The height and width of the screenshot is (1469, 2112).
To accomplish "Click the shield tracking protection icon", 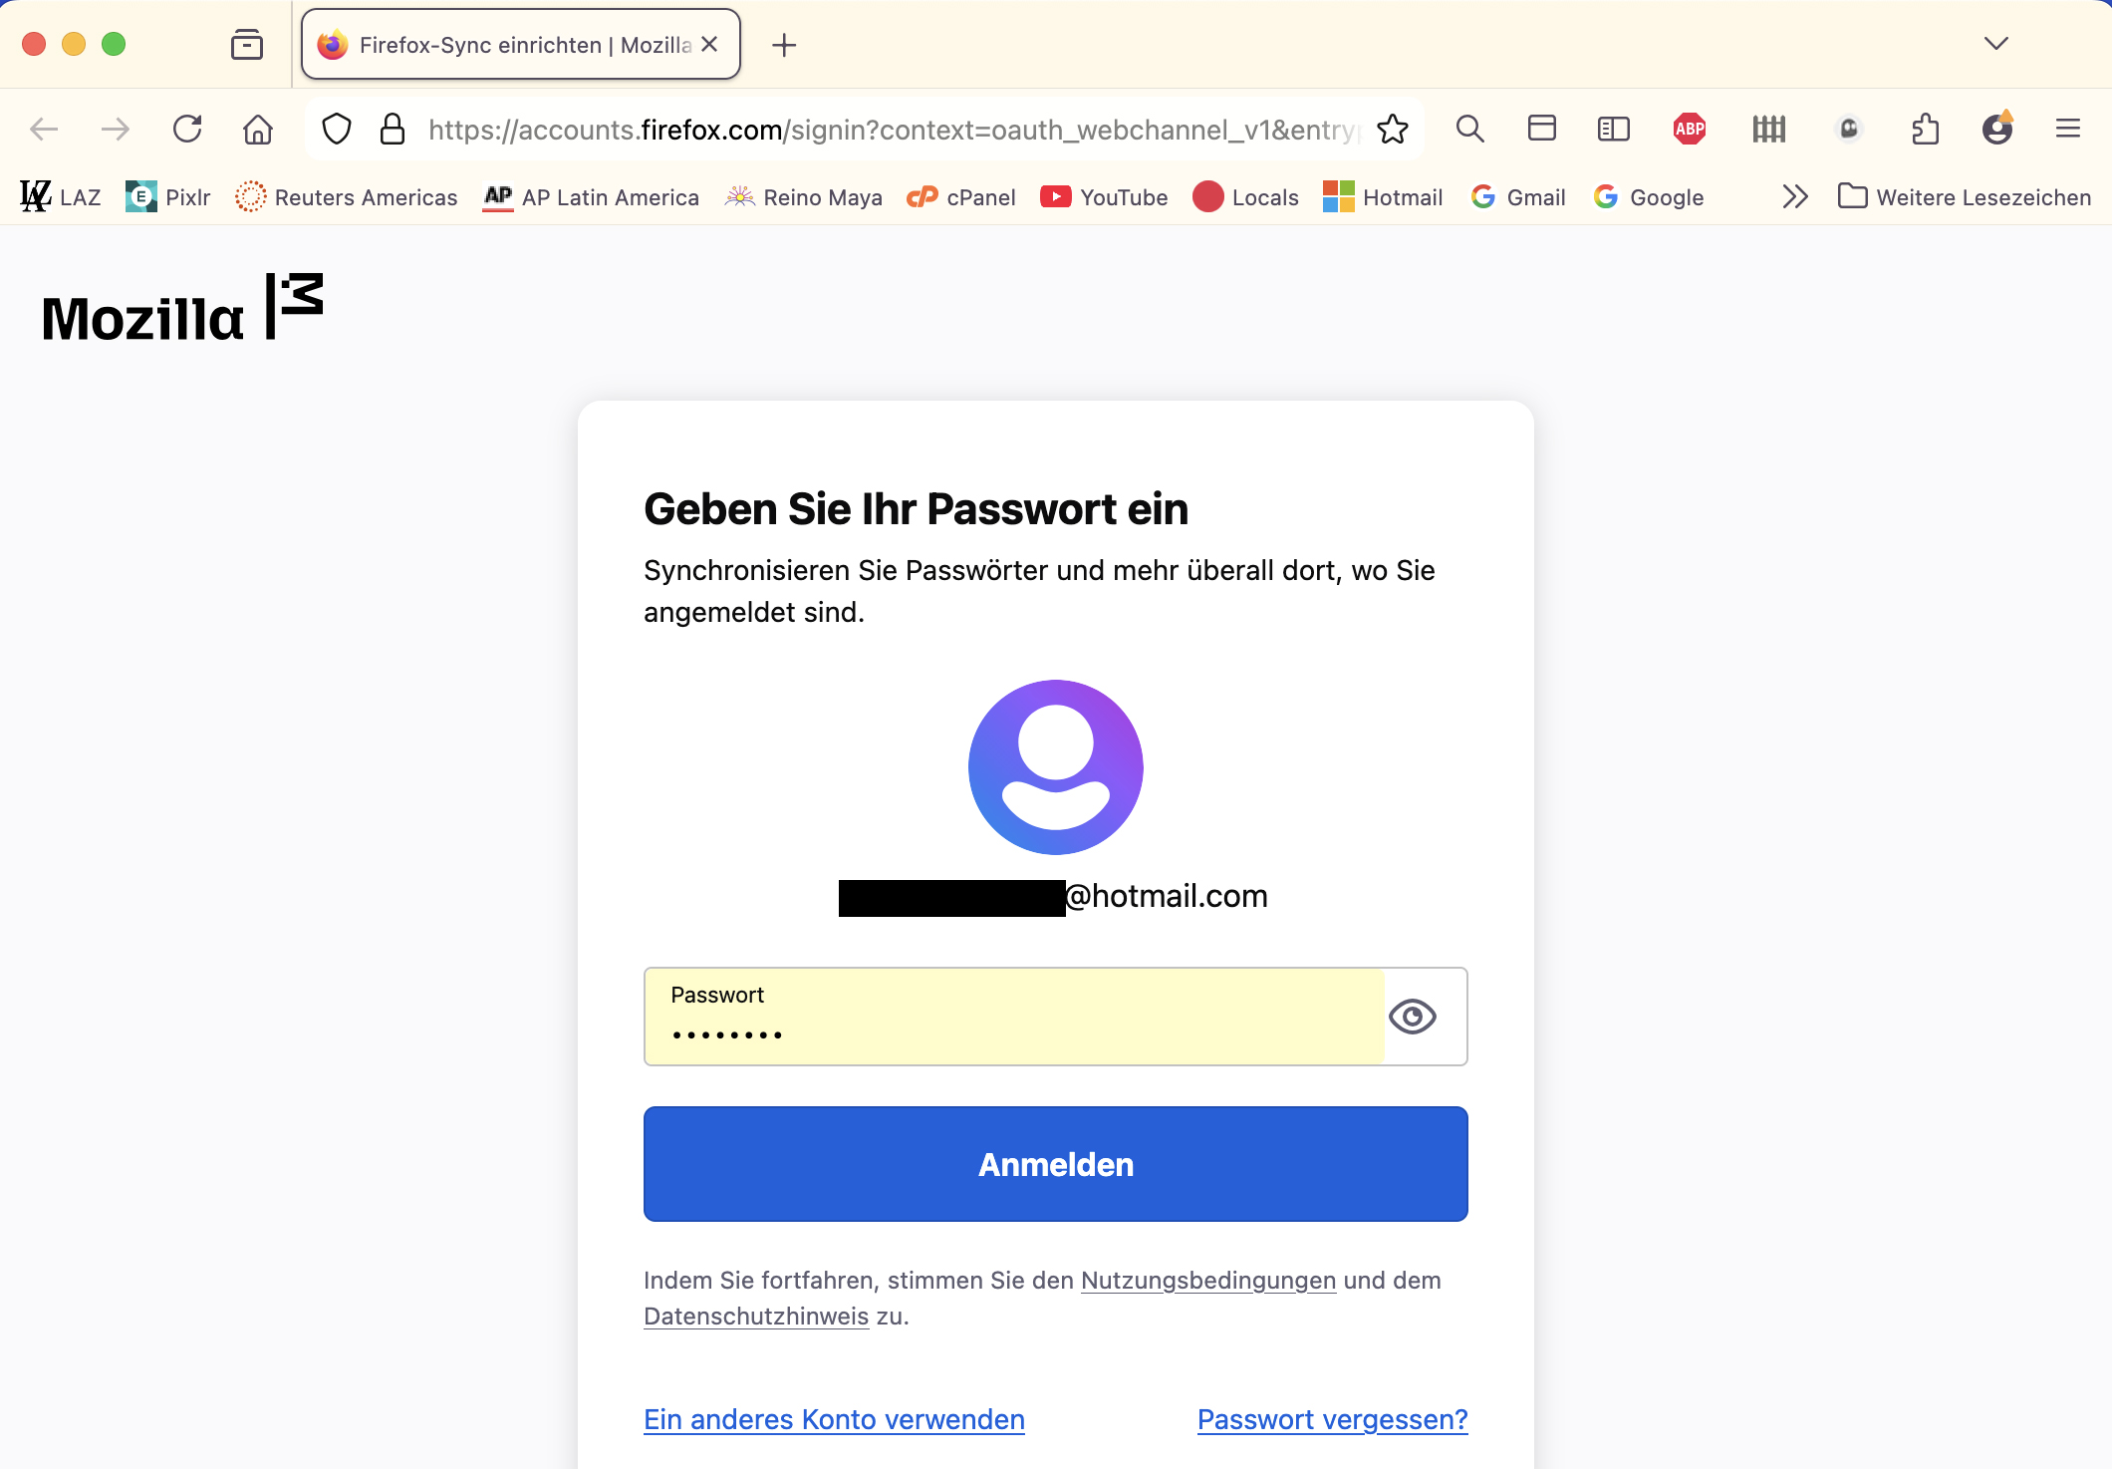I will pos(337,129).
